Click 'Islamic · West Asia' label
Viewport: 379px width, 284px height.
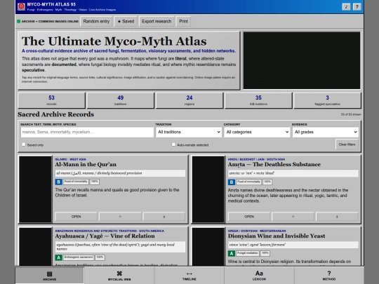click(x=71, y=159)
